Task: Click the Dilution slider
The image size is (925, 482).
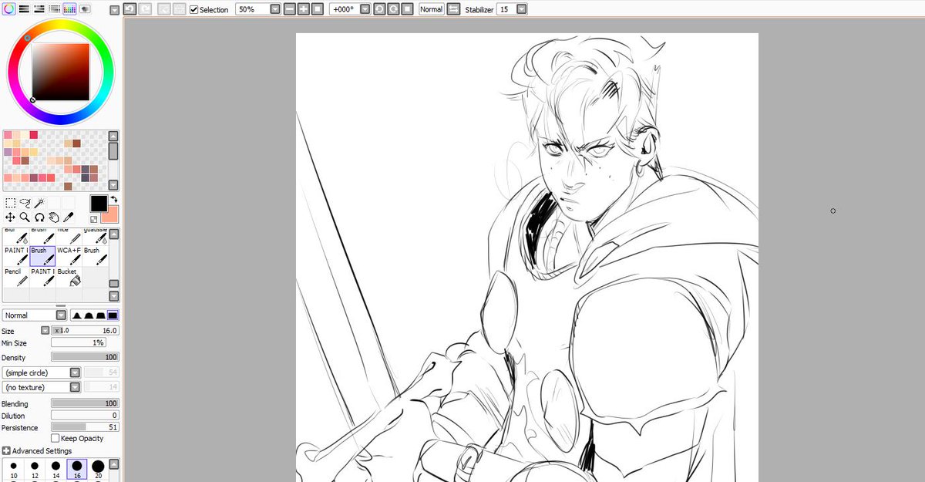Action: [x=86, y=416]
